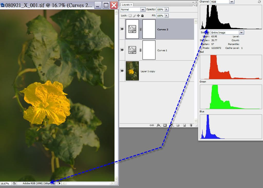The image size is (263, 188).
Task: Click the status bar document info icon
Action: tap(14, 183)
